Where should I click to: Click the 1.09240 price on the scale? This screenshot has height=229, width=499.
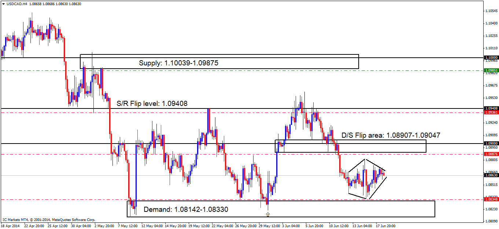(491, 123)
